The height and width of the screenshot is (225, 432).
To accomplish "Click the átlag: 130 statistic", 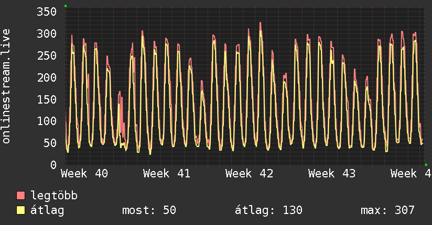I will tap(268, 210).
